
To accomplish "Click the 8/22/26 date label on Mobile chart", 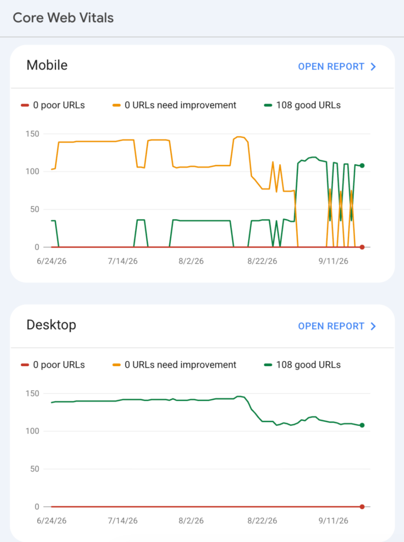I will click(x=262, y=261).
